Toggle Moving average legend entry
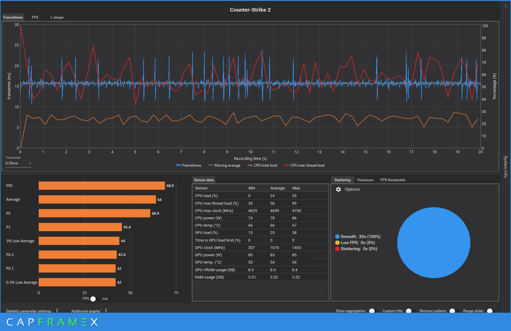The image size is (511, 331). point(225,165)
